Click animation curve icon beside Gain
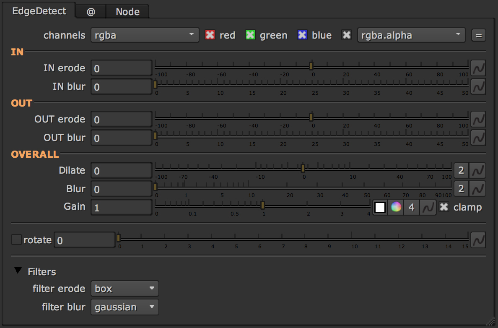 coord(427,207)
